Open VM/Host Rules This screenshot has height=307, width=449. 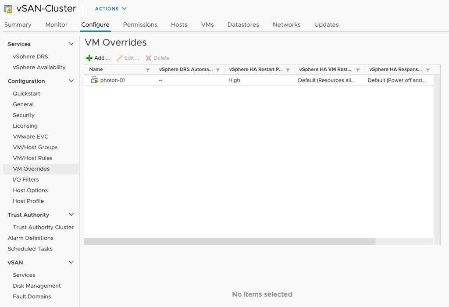pyautogui.click(x=32, y=158)
